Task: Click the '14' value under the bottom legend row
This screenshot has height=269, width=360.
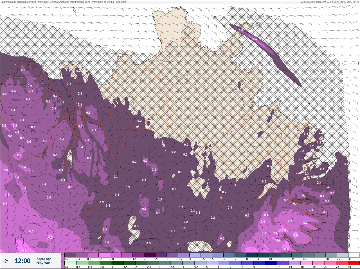Action: (x=290, y=267)
